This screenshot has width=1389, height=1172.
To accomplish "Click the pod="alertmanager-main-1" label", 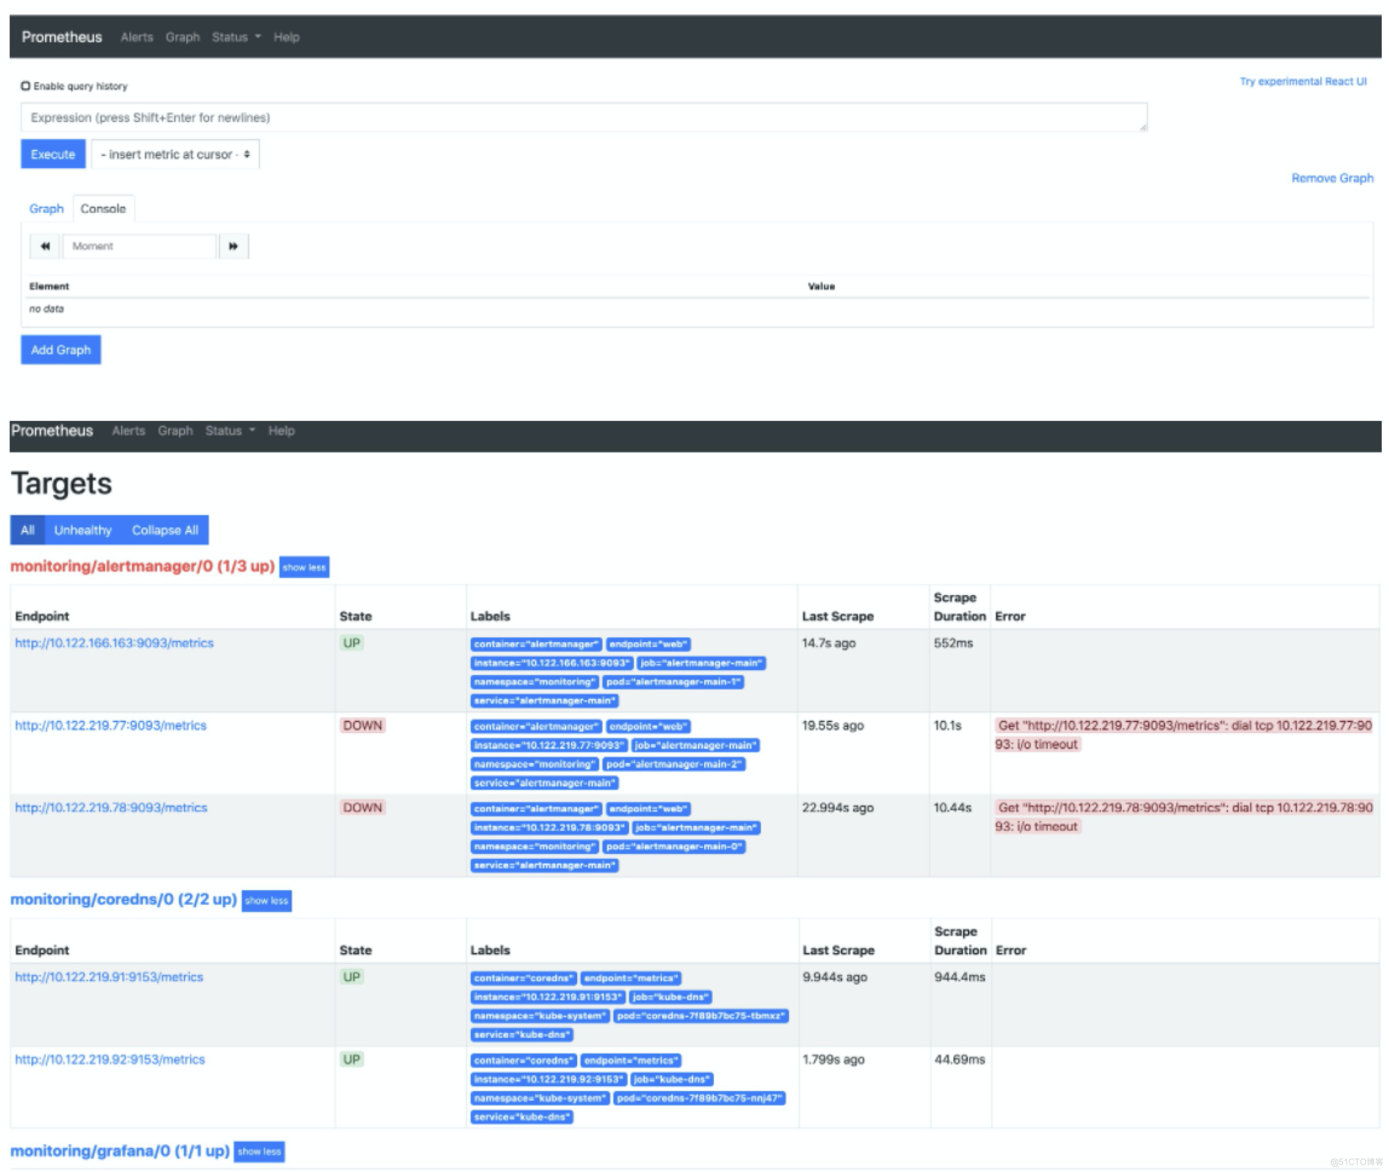I will (x=673, y=682).
